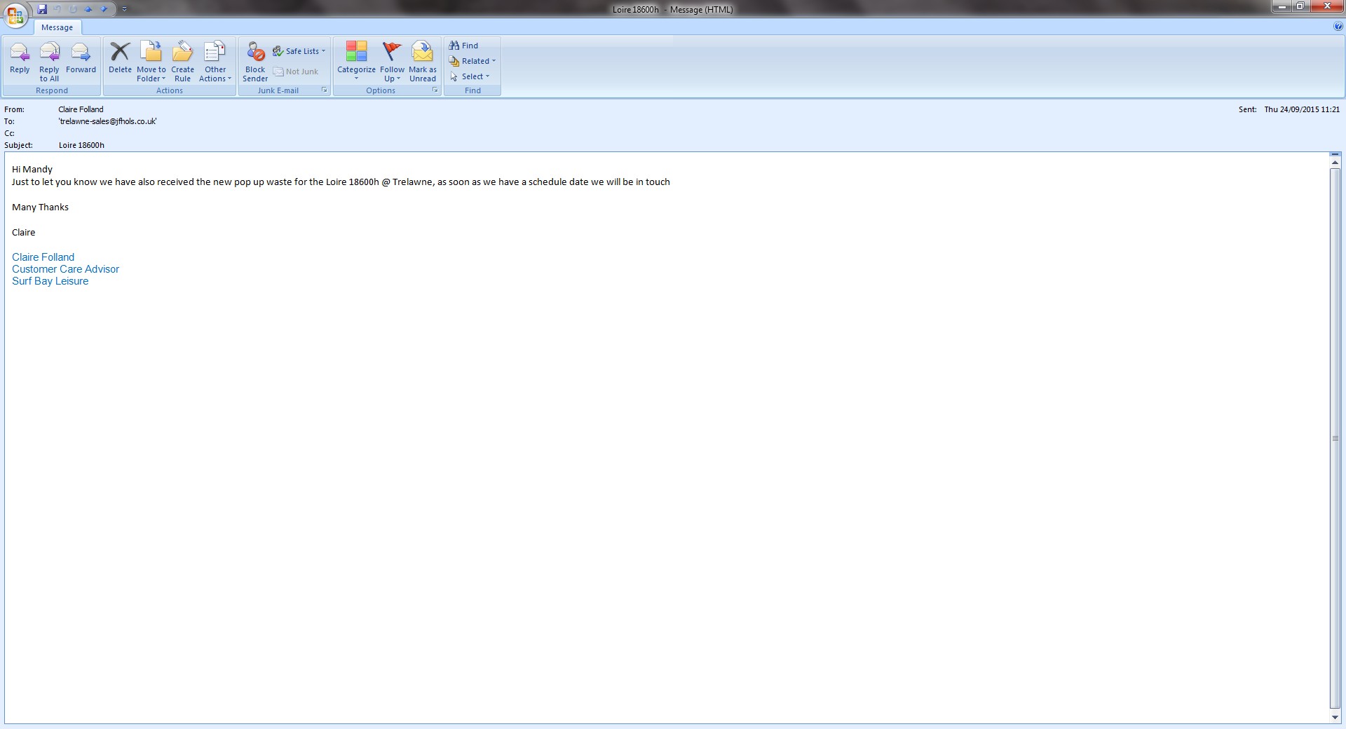The width and height of the screenshot is (1346, 729).
Task: Open the Select dropdown
Action: click(x=470, y=76)
